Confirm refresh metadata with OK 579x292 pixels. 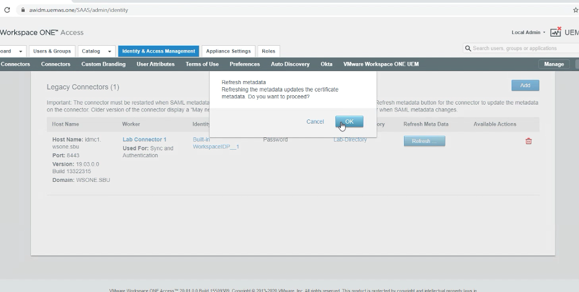point(349,122)
